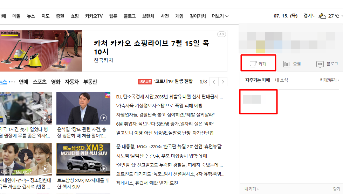Open 같이가치 in top navigation
This screenshot has width=343, height=194.
[x=198, y=16]
